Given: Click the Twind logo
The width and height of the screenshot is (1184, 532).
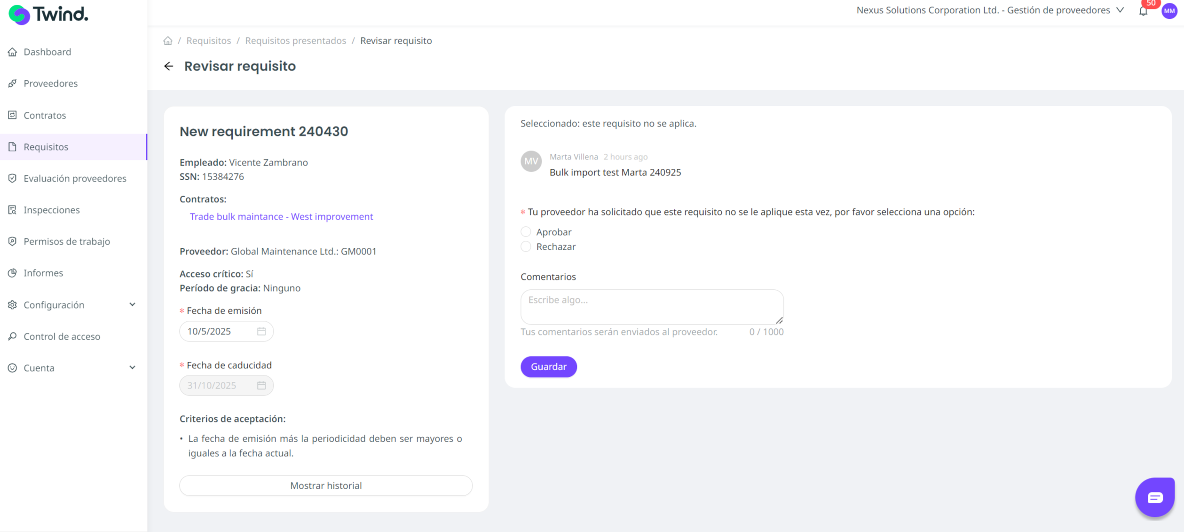Looking at the screenshot, I should (48, 15).
